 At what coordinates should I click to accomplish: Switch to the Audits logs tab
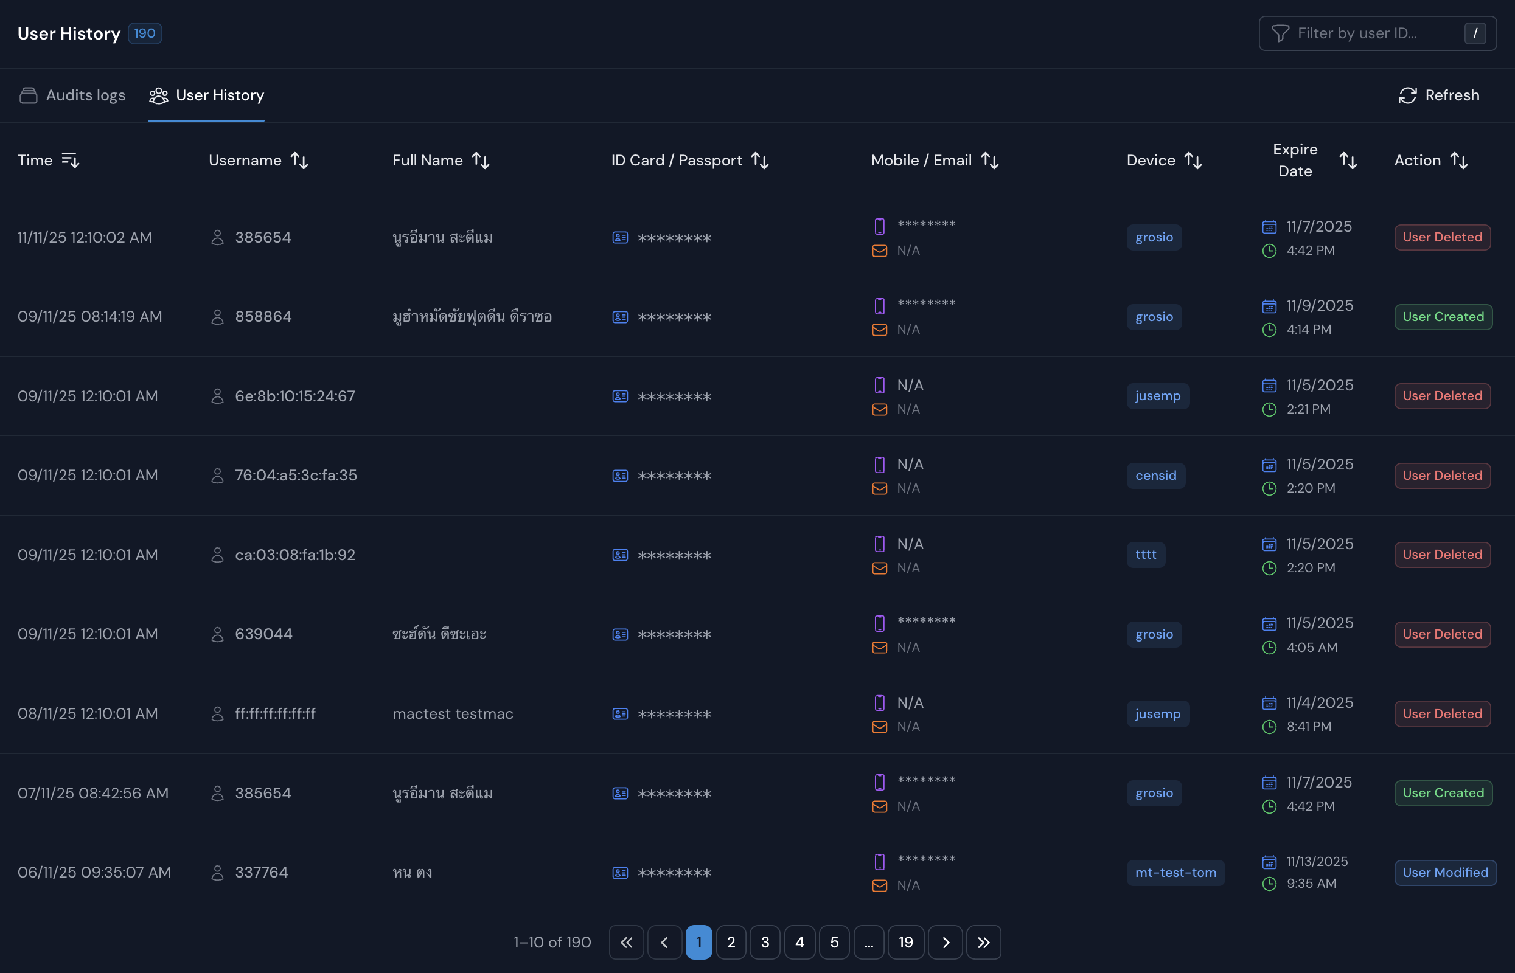tap(85, 95)
